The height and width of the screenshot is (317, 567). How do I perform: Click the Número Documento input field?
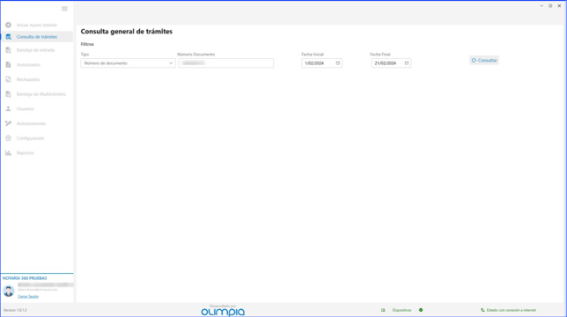(226, 63)
